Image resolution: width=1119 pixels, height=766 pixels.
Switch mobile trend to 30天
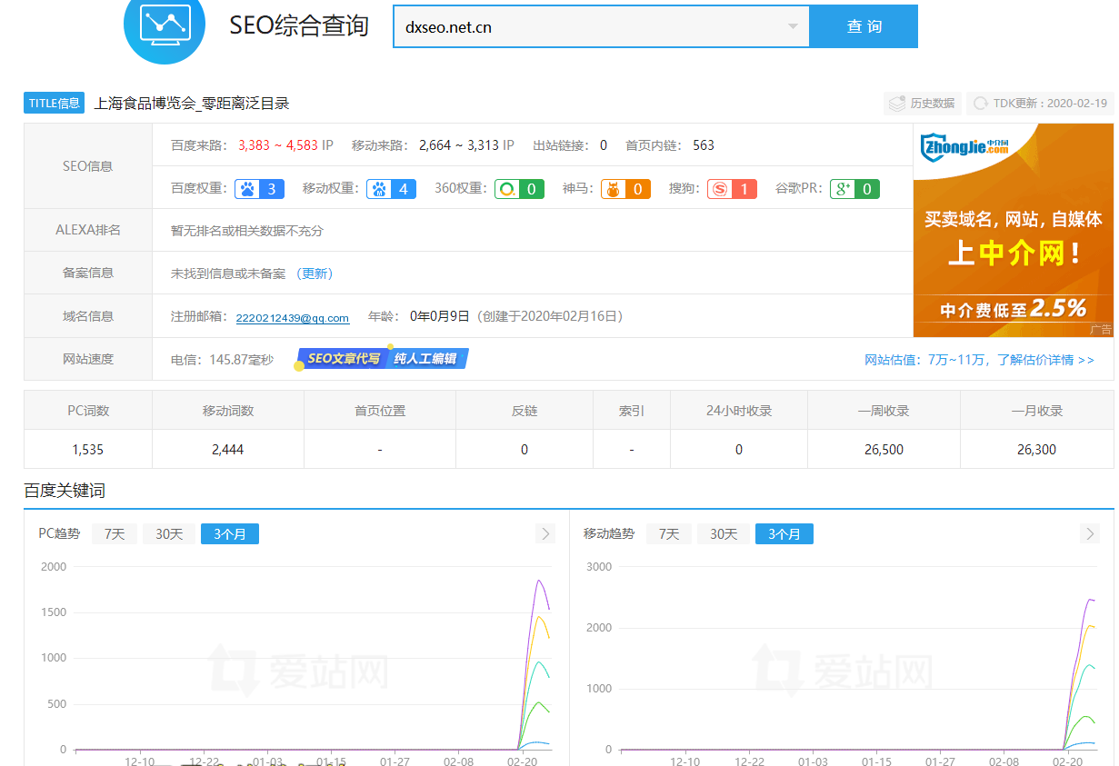(x=724, y=534)
